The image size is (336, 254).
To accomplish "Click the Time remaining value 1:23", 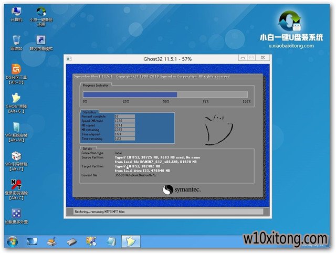I will [x=124, y=139].
